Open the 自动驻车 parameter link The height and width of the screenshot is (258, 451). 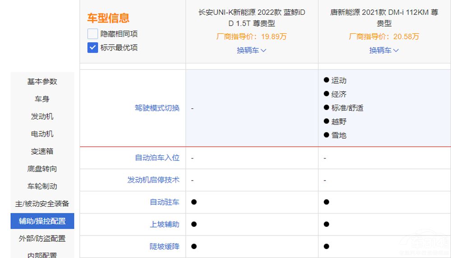coord(164,202)
